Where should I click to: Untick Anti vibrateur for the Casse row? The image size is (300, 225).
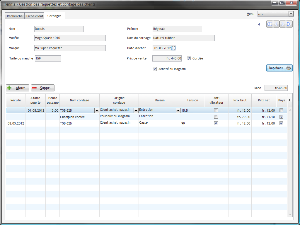[216, 123]
